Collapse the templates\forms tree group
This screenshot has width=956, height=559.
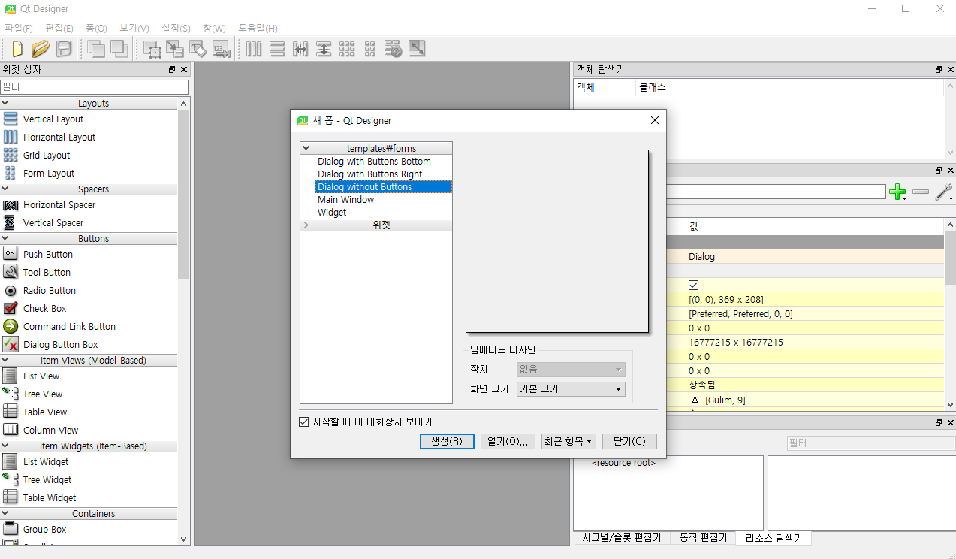coord(306,148)
